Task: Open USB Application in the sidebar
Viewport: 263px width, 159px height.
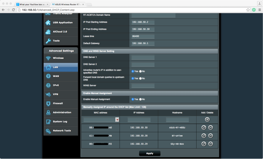Action: pyautogui.click(x=61, y=23)
